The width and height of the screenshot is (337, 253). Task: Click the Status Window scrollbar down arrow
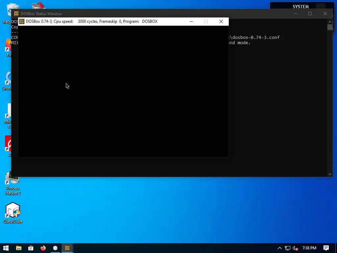click(330, 174)
